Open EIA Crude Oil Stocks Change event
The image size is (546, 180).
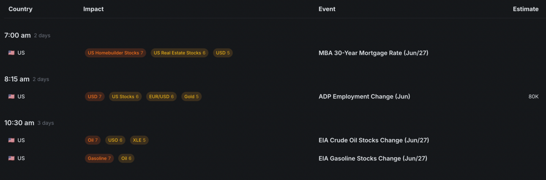click(x=374, y=140)
